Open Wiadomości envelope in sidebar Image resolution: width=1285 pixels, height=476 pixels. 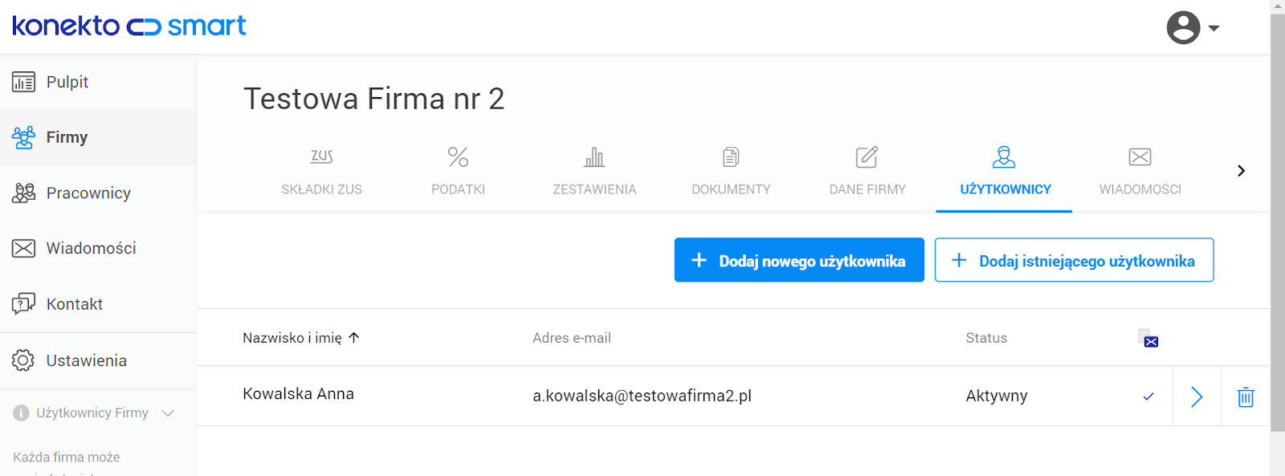point(23,248)
